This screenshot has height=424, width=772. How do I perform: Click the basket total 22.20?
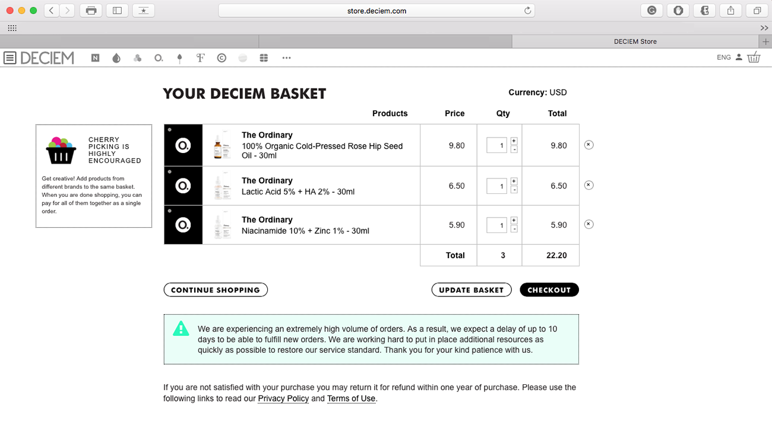556,256
